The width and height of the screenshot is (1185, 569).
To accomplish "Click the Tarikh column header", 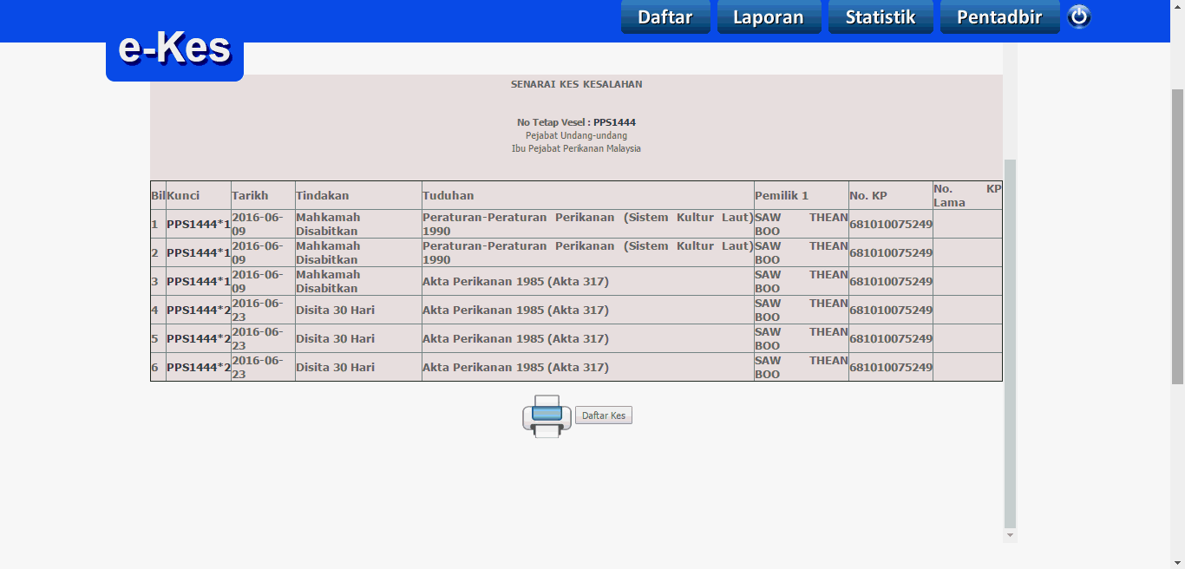I will pos(250,195).
